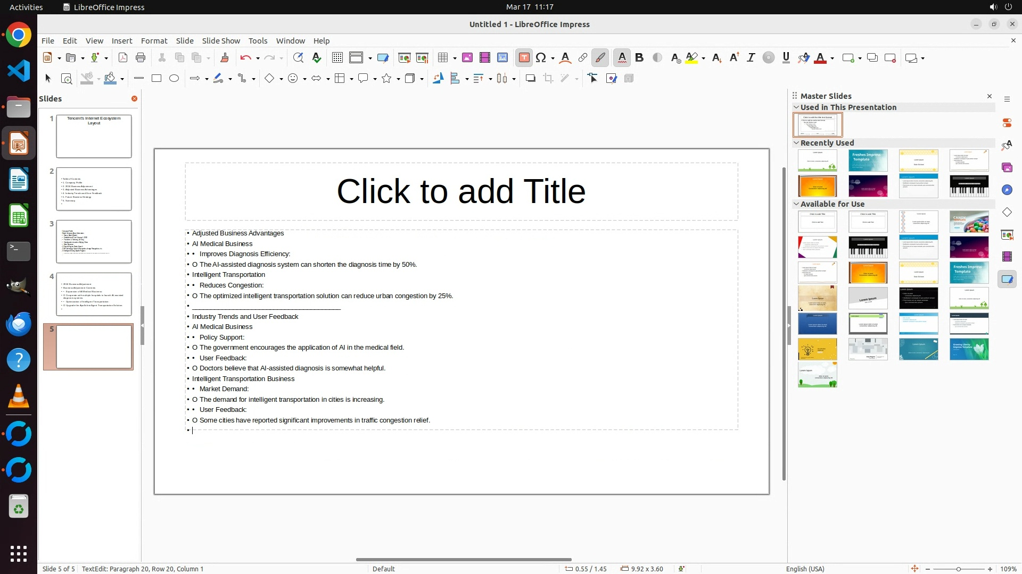This screenshot has width=1022, height=574.
Task: Toggle Bold text formatting
Action: [x=639, y=58]
